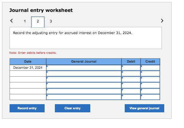184x128 pixels.
Task: Open first row General Journal account dropdown
Action: coord(84,68)
